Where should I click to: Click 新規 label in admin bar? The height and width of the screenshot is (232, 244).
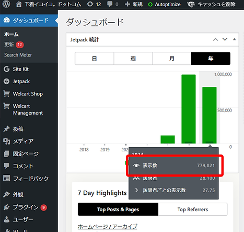click(138, 4)
